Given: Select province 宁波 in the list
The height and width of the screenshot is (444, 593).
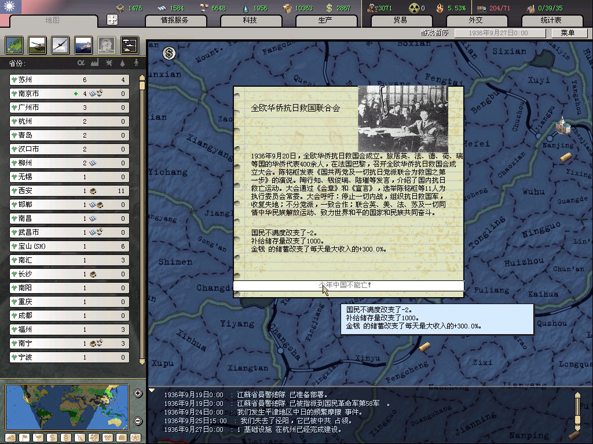Looking at the screenshot, I should point(69,357).
